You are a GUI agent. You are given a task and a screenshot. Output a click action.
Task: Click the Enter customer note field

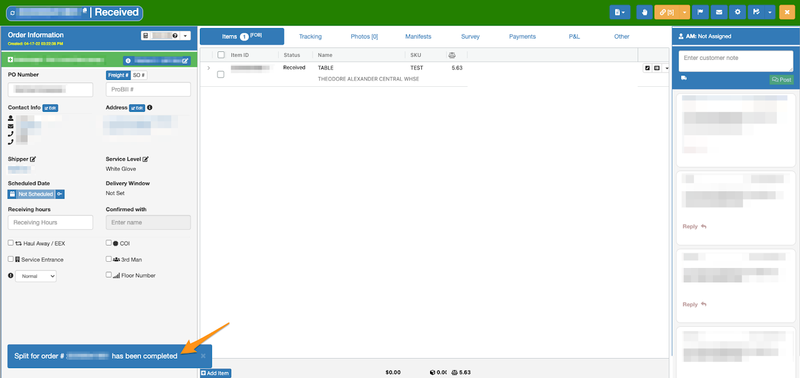click(736, 61)
